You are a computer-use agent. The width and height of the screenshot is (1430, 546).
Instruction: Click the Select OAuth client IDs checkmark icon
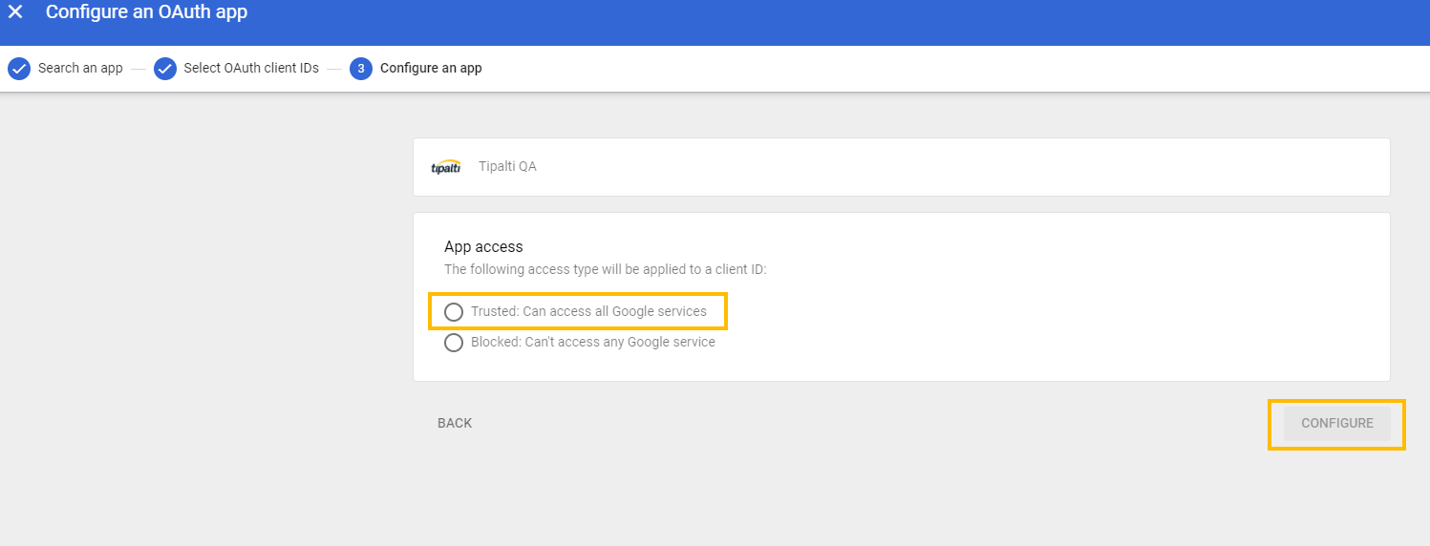[165, 69]
